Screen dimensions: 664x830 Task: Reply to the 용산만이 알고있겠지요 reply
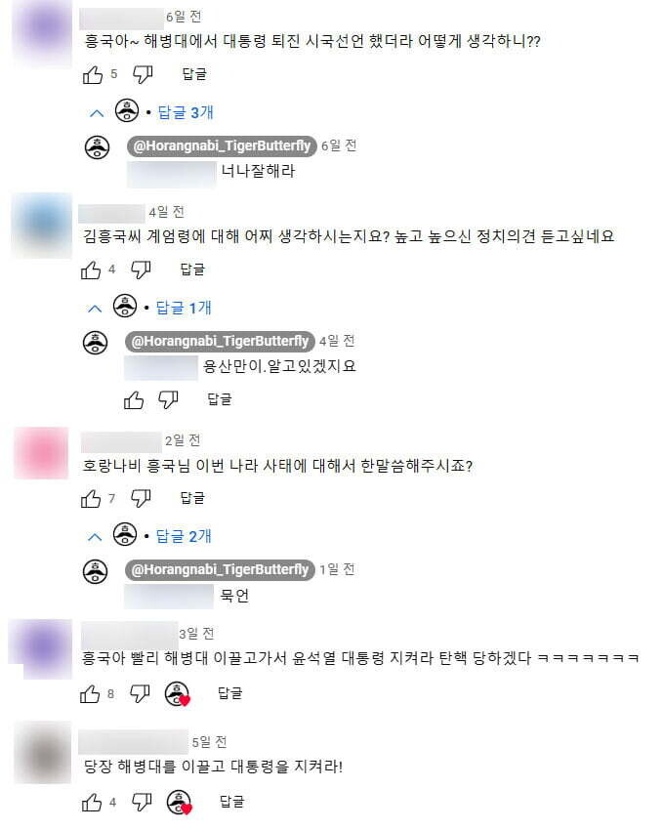[219, 399]
